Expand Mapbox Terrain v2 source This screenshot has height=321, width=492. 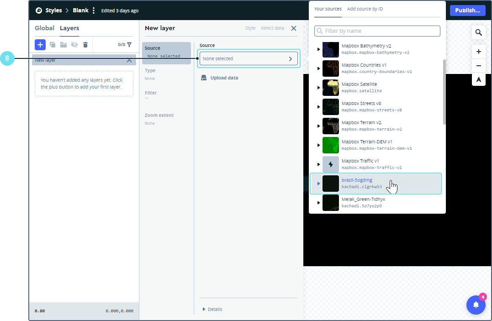click(318, 126)
